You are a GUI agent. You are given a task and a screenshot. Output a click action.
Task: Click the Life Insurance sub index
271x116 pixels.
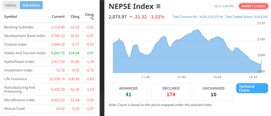coord(15,79)
